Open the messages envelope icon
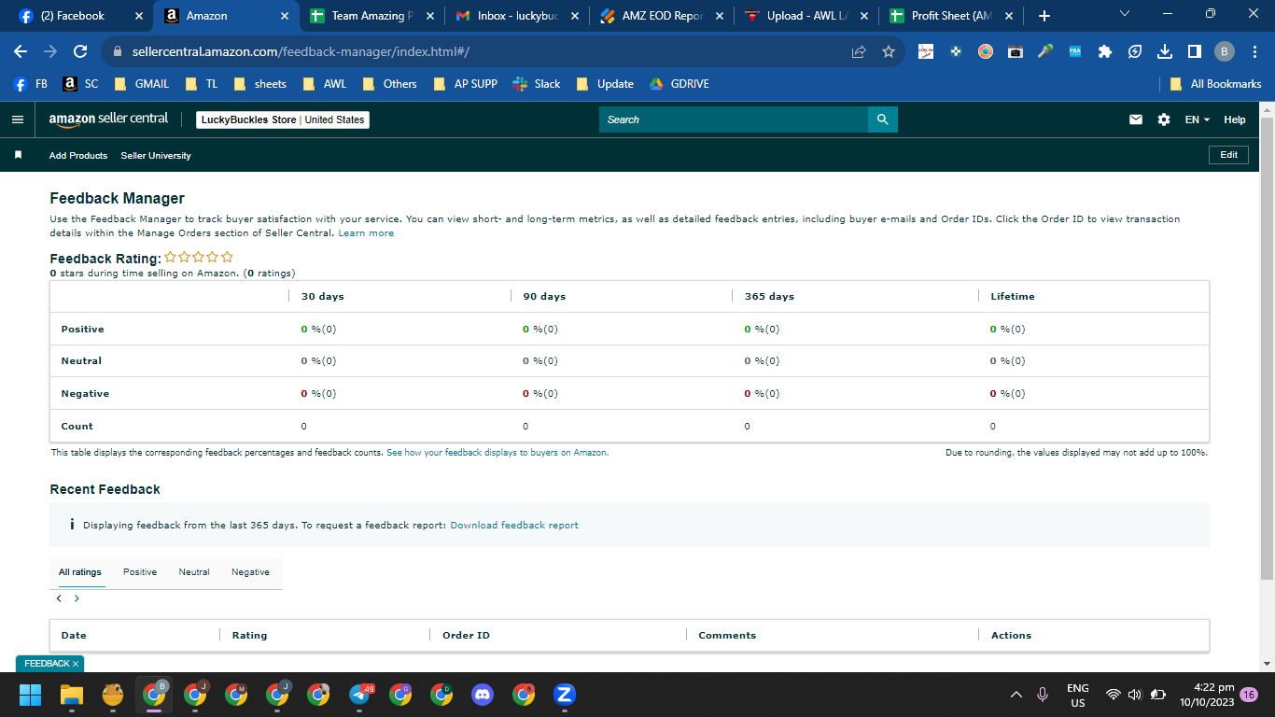The image size is (1275, 717). (1136, 119)
